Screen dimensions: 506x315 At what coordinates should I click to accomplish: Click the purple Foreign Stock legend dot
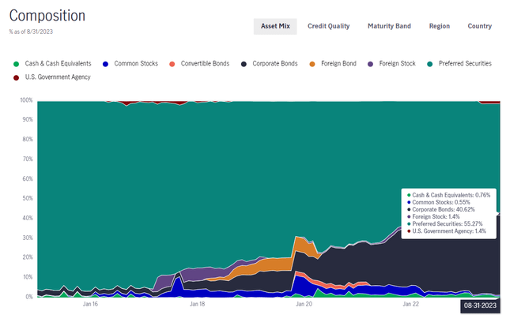pos(371,64)
